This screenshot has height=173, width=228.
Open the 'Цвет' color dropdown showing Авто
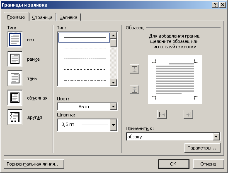point(87,107)
